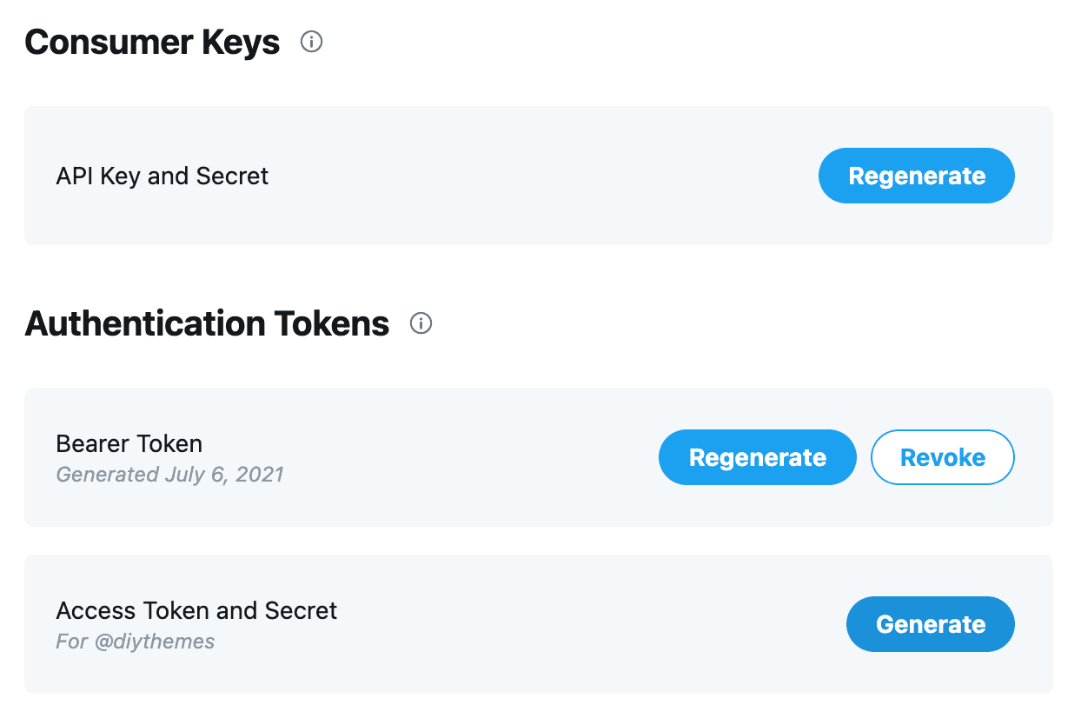
Task: Click the word 'For' under Access Token
Action: (70, 642)
